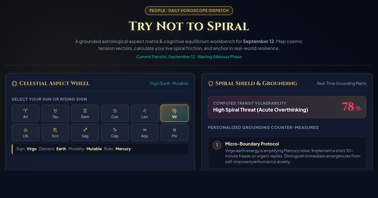The height and width of the screenshot is (198, 378).
Task: Choose the Leo sign tile
Action: (145, 113)
